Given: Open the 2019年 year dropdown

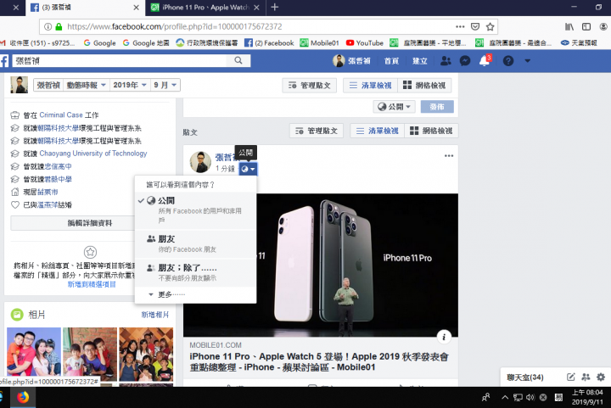Looking at the screenshot, I should tap(130, 85).
